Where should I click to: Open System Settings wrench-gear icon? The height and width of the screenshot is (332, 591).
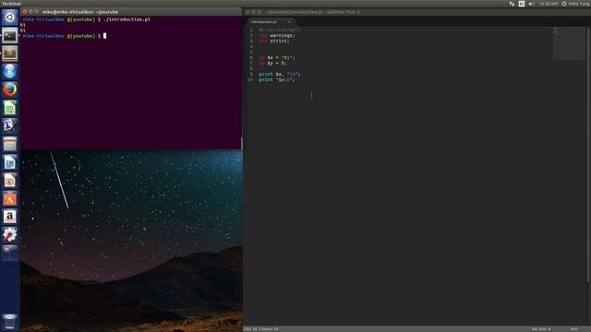coord(10,234)
